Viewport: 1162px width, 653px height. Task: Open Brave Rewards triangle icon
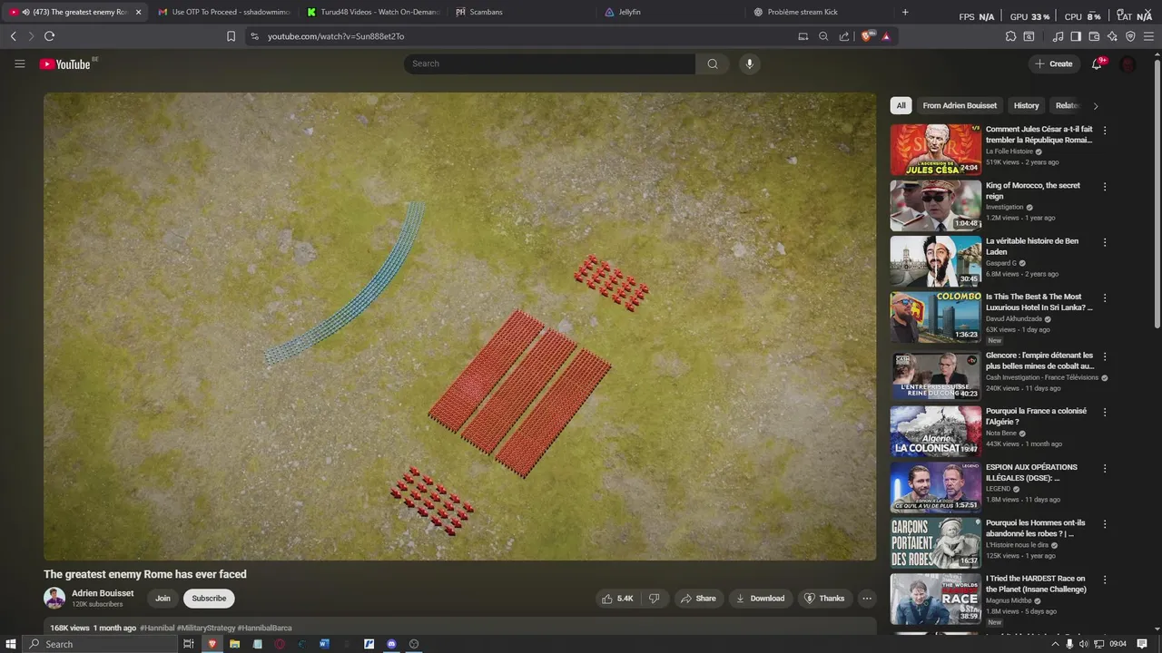(886, 36)
